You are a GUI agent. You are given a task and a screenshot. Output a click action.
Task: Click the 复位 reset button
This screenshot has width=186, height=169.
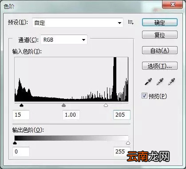[x=160, y=35]
